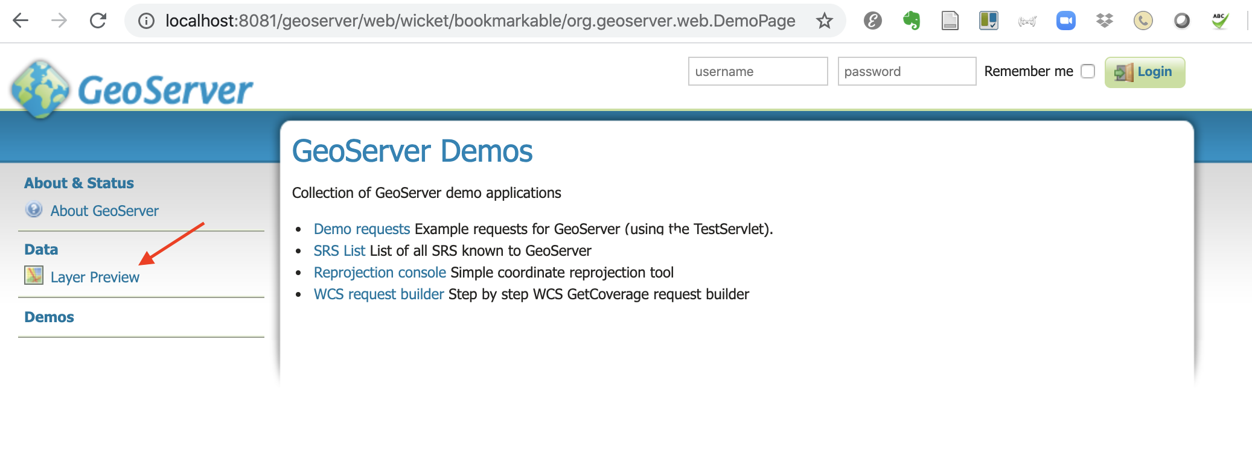Toggle the Remember me checkbox
Viewport: 1252px width, 473px height.
(x=1088, y=71)
